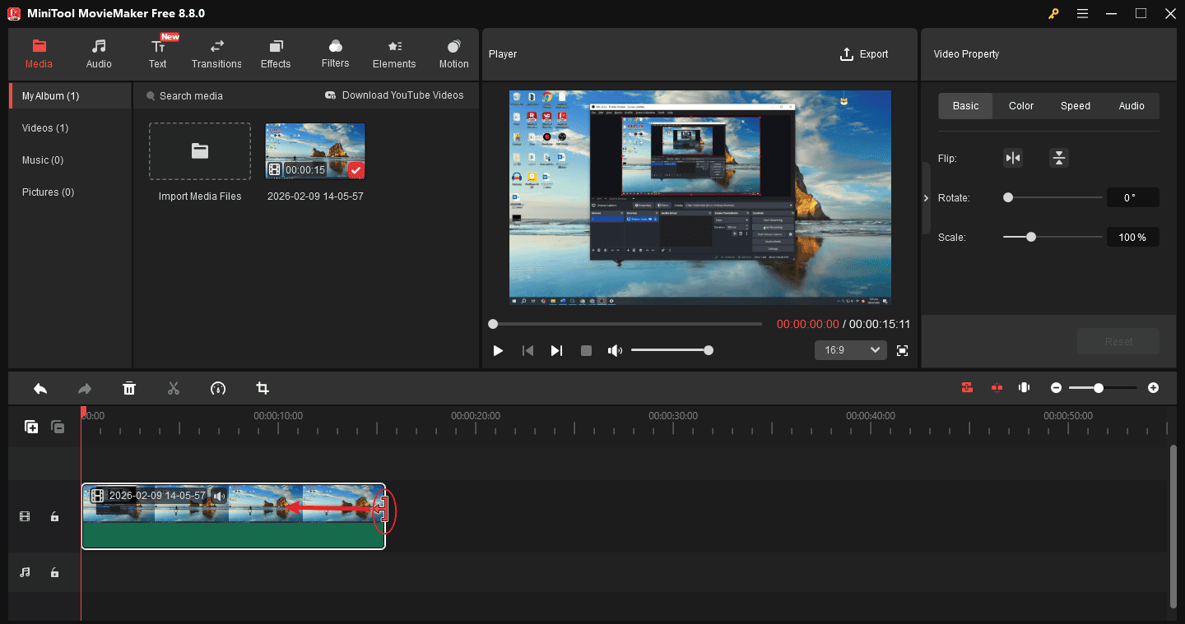Toggle lock on the music track

[54, 572]
